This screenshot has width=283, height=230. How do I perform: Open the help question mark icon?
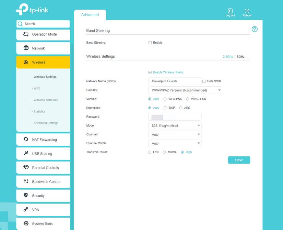click(x=255, y=29)
